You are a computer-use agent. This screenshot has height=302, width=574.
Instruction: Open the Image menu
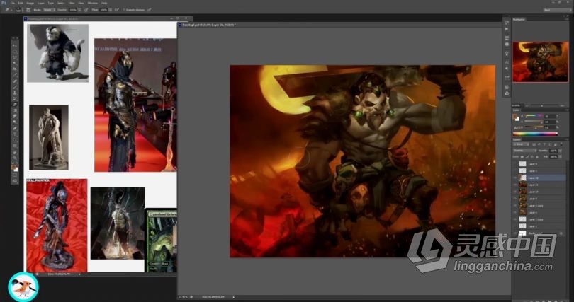pos(30,3)
